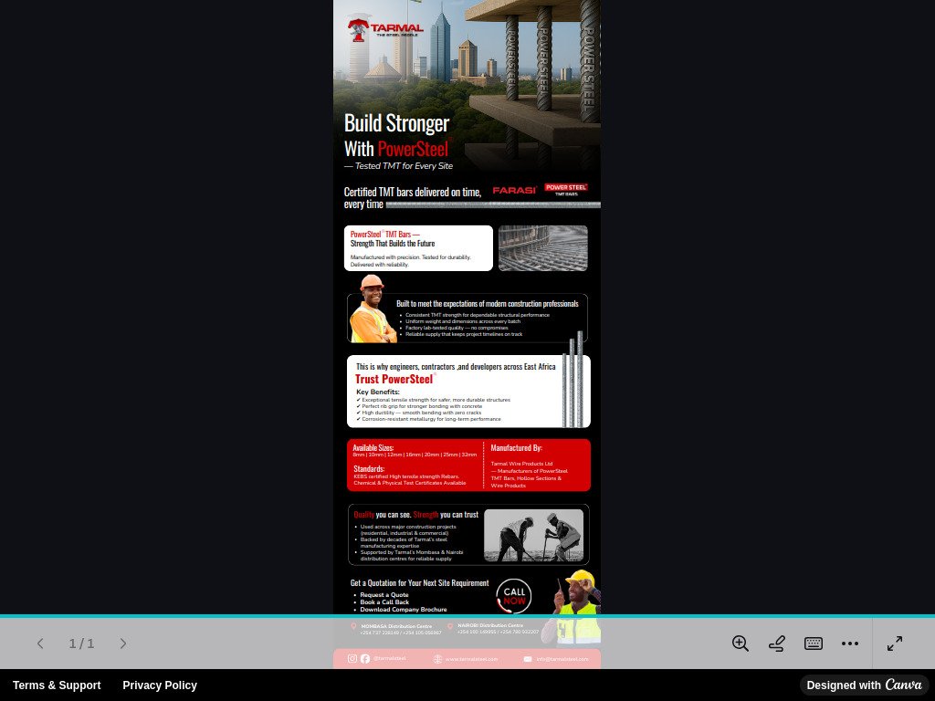
Task: Click the info@tarmalsteel.com email address
Action: coord(561,659)
